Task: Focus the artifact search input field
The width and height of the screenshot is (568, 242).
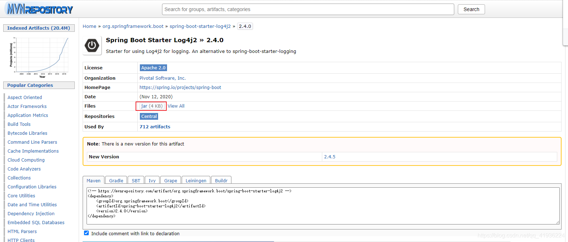Action: tap(308, 9)
